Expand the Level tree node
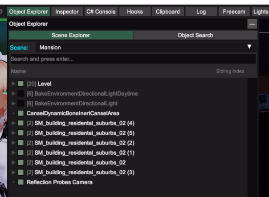The width and height of the screenshot is (269, 197). click(x=14, y=84)
